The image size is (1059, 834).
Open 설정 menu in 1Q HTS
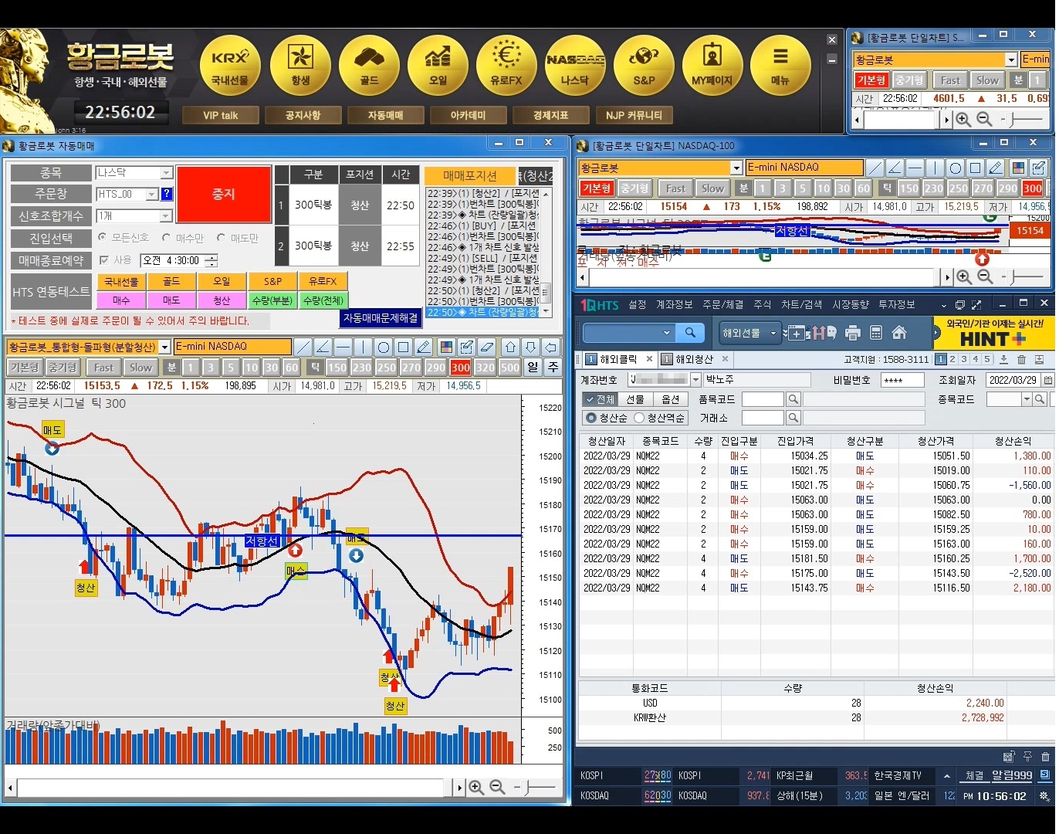(637, 305)
